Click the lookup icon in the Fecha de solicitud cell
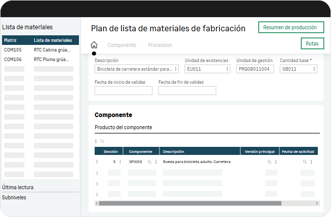 point(305,162)
